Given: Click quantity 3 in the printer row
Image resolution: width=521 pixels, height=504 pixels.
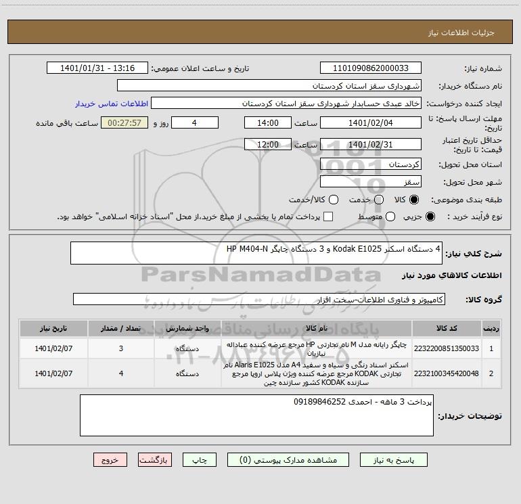Looking at the screenshot, I should 121,348.
